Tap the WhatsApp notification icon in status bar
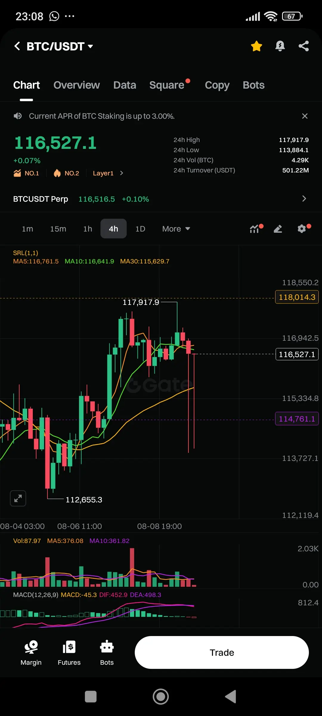Screen dimensions: 322x716 coord(54,16)
